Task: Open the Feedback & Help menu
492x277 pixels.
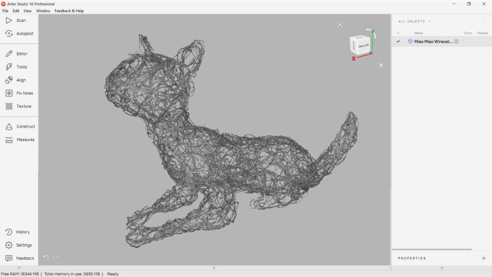Action: pyautogui.click(x=69, y=11)
